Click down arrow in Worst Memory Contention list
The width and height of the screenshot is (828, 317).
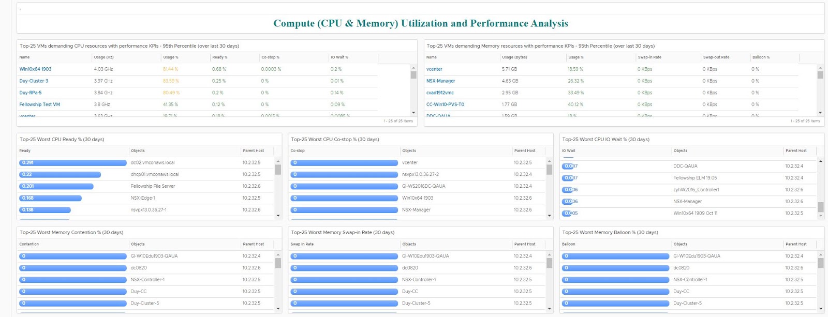click(x=278, y=309)
